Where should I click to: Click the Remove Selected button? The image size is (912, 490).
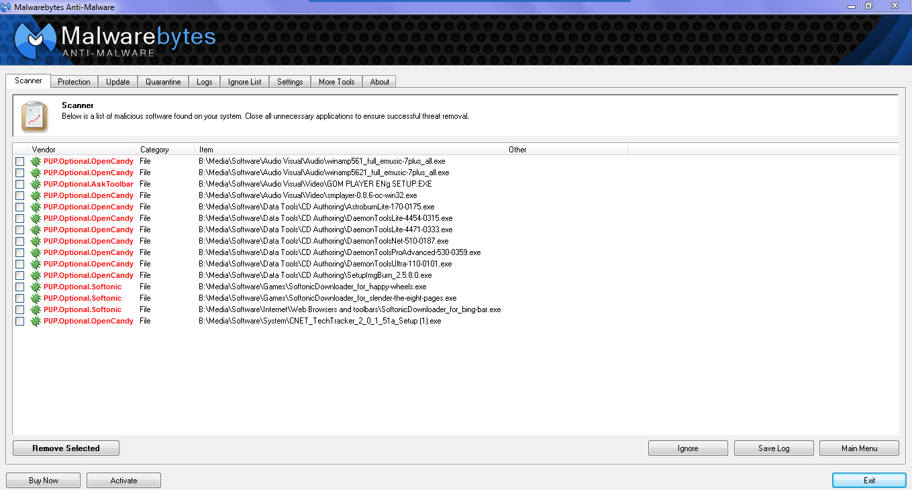tap(66, 448)
